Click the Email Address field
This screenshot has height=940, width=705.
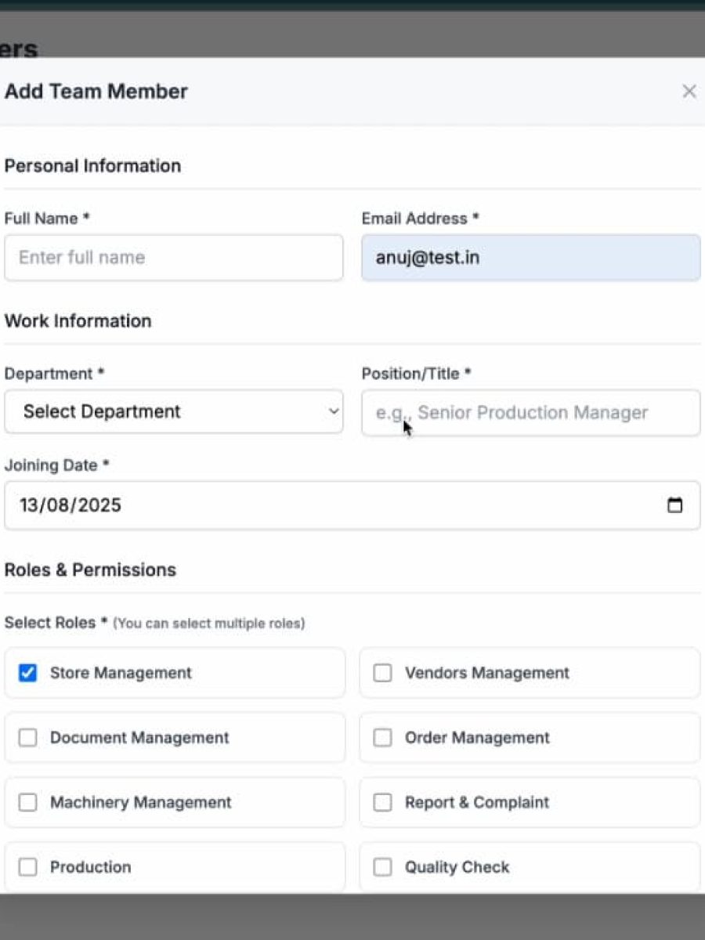(x=530, y=258)
